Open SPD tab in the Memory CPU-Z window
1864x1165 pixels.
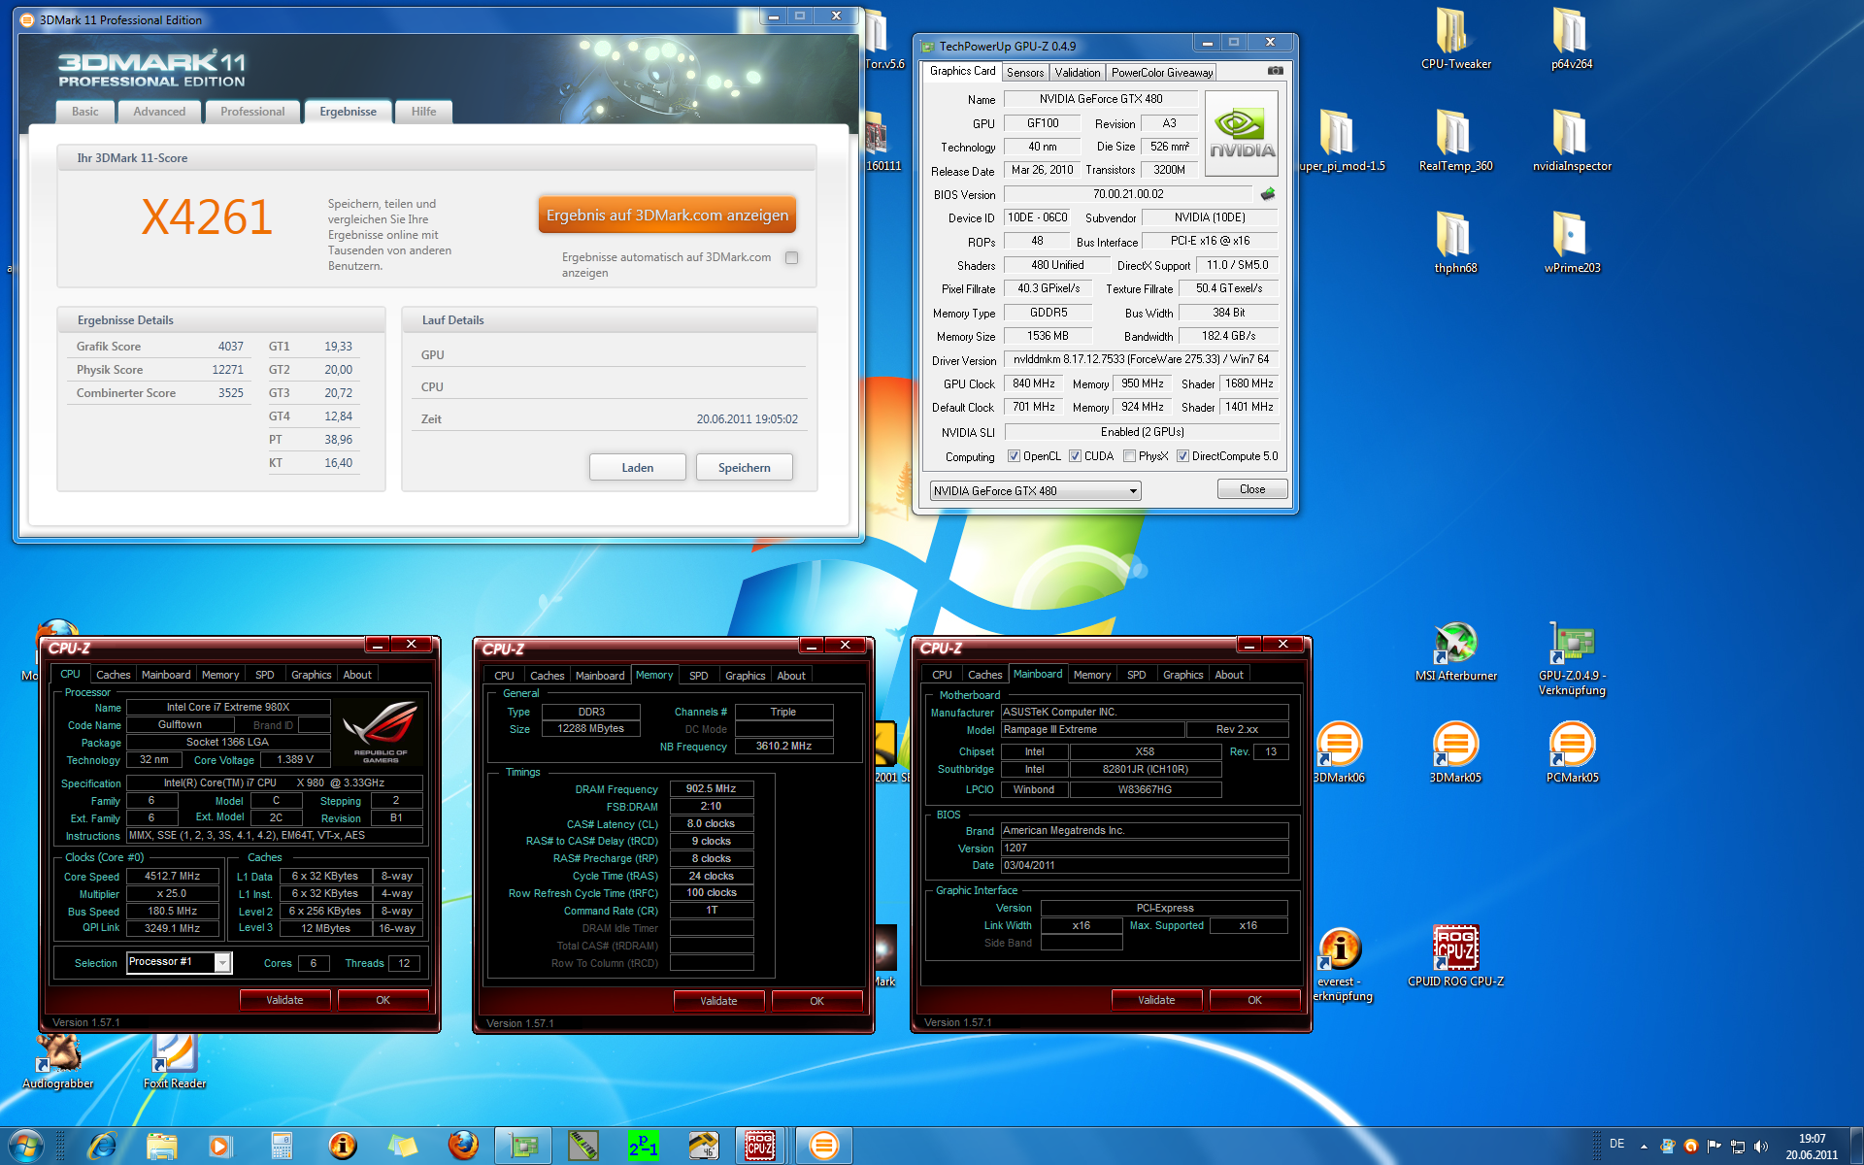(699, 676)
